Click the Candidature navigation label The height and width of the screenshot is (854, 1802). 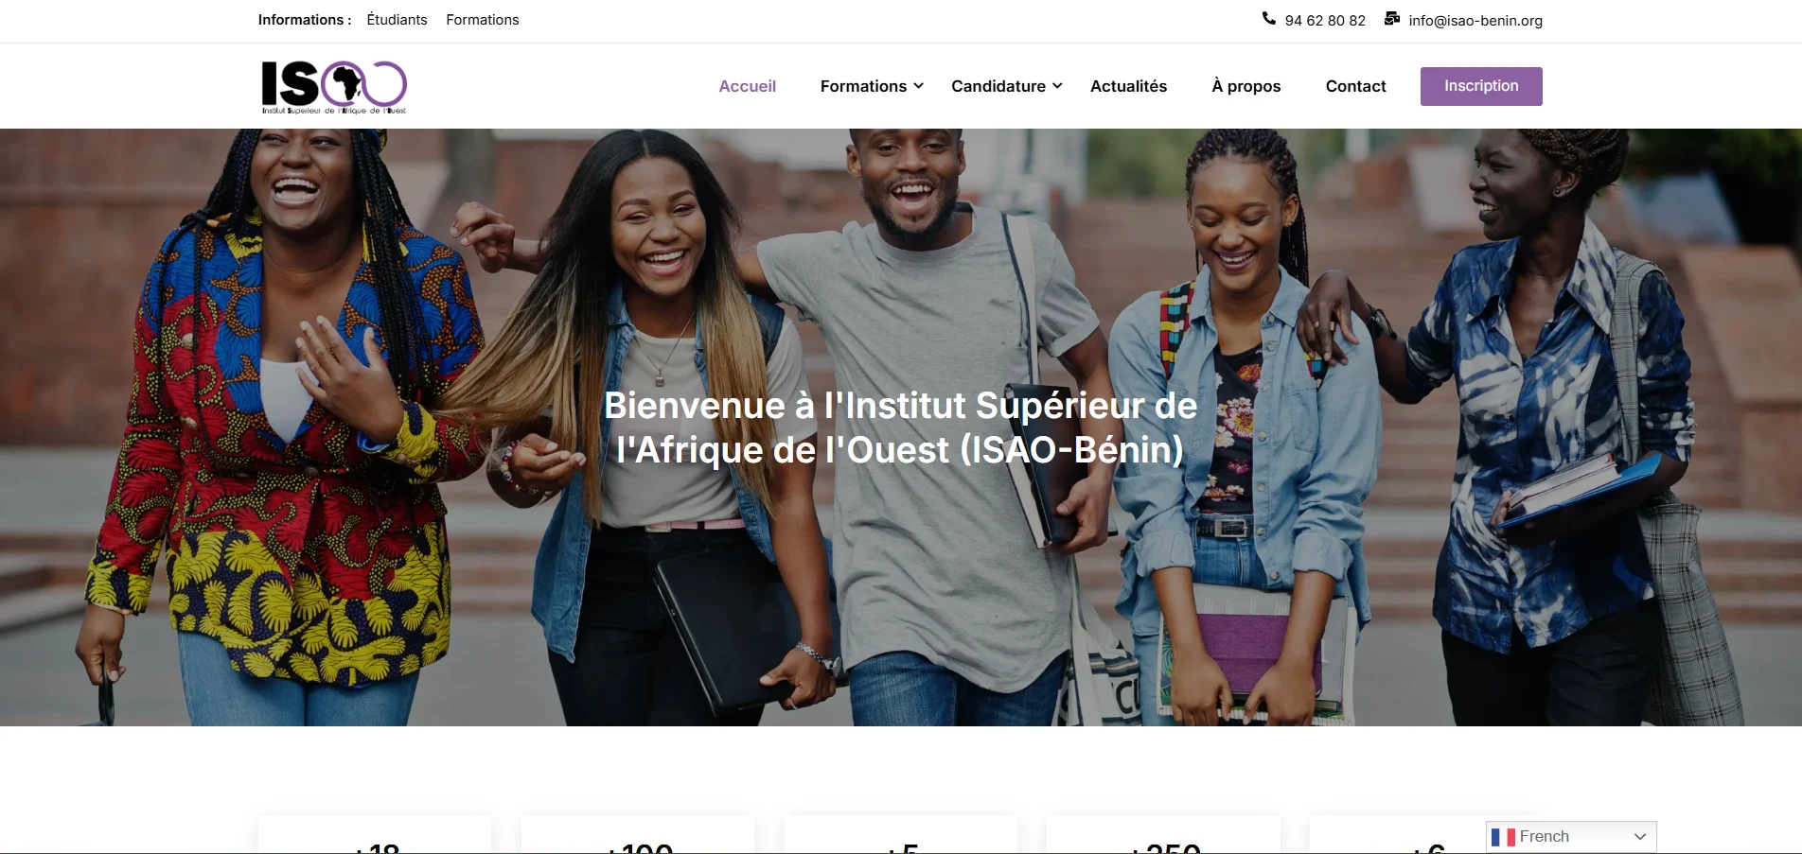point(998,86)
